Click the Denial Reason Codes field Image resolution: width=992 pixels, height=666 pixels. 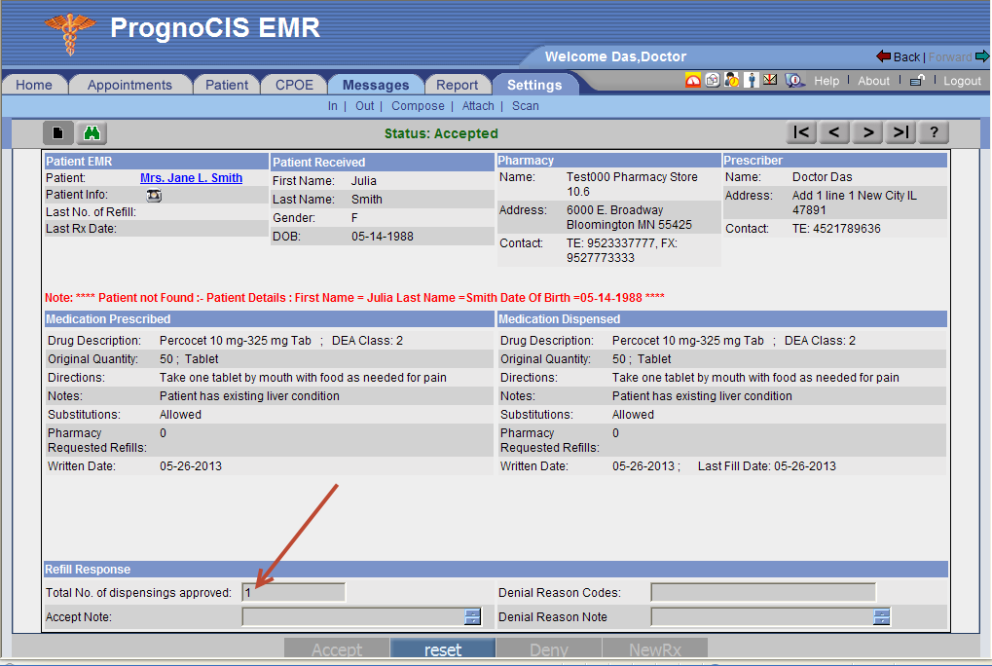tap(763, 593)
